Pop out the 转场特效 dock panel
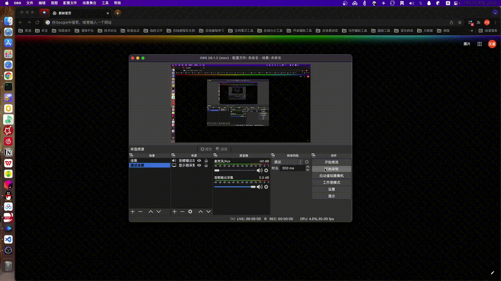This screenshot has width=501, height=281. (273, 155)
